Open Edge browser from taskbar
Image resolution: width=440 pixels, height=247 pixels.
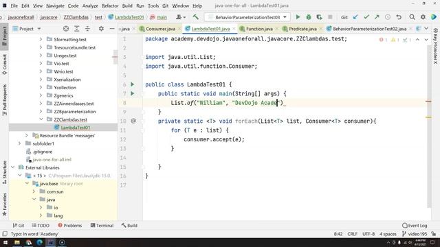coord(40,242)
